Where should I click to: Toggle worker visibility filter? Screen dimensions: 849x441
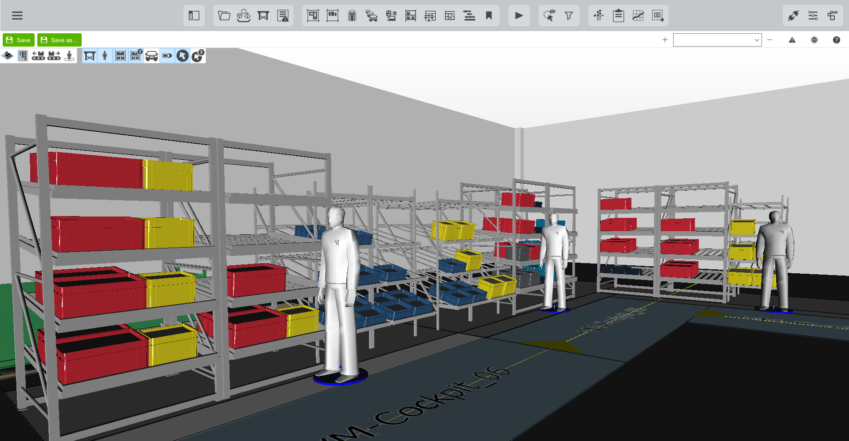tap(105, 56)
